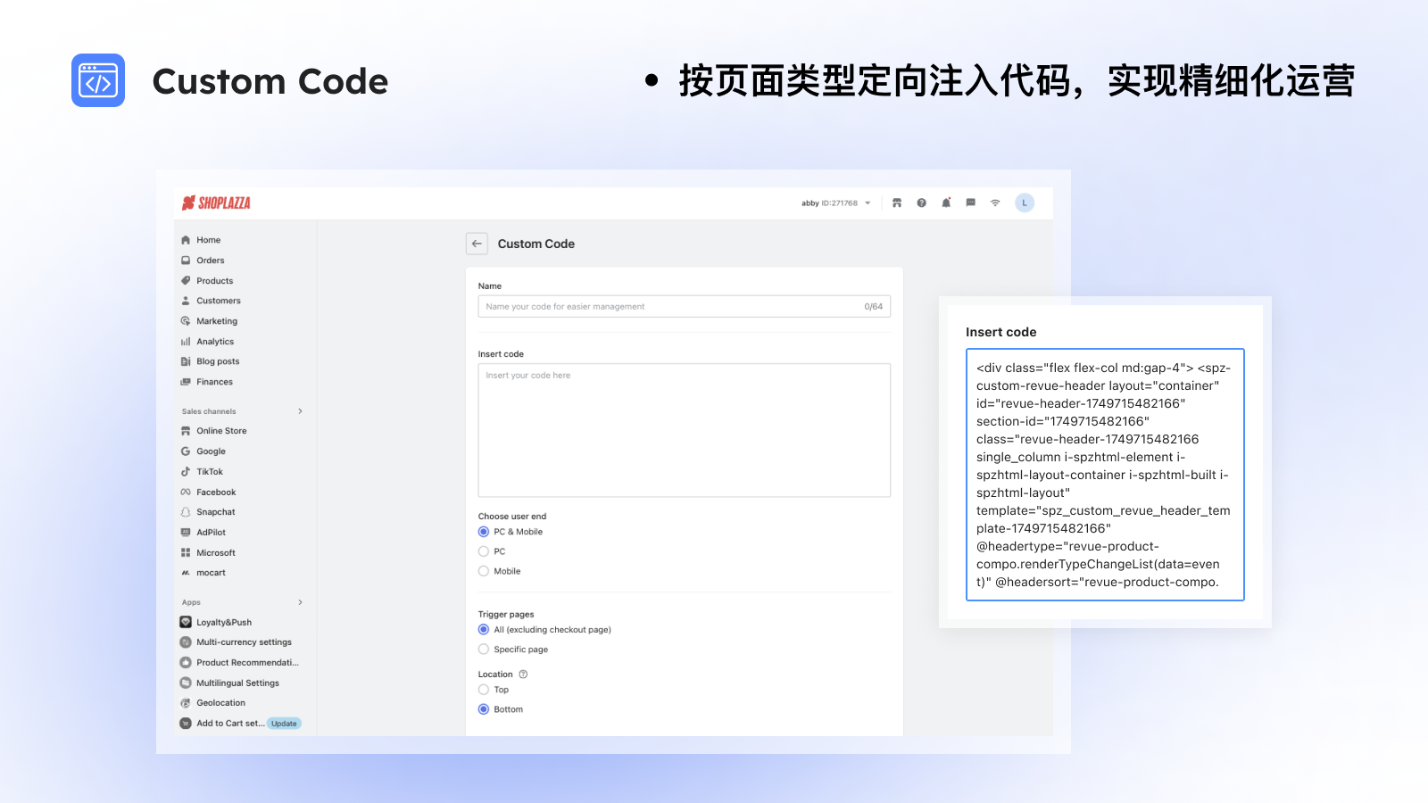Click inside the example Insert code box
Screen dimensions: 1428x803
[x=1105, y=475]
